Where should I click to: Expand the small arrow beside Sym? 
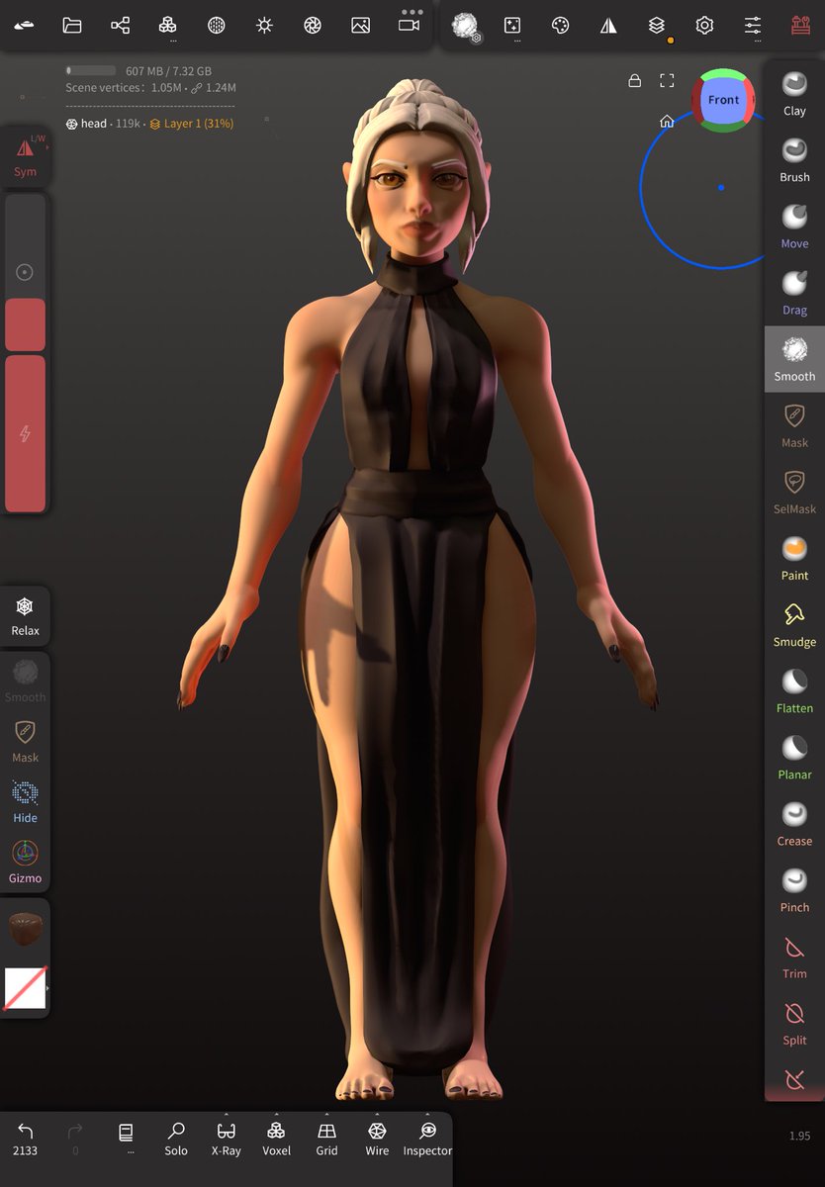click(x=46, y=147)
